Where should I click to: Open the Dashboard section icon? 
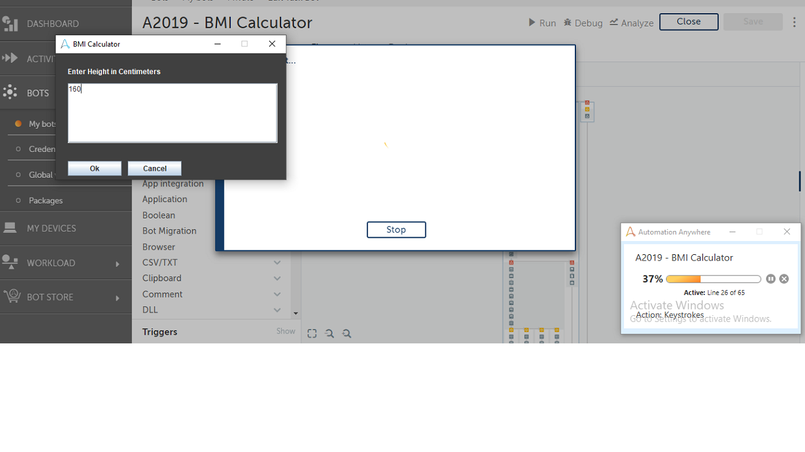click(x=10, y=23)
